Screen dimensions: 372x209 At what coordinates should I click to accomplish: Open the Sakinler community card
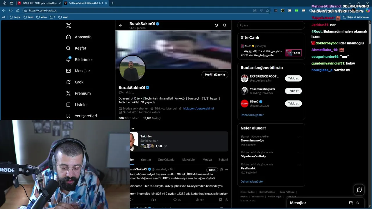[179, 141]
